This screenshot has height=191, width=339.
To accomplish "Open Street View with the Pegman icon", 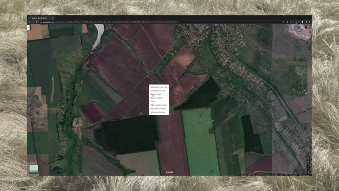I will (308, 172).
